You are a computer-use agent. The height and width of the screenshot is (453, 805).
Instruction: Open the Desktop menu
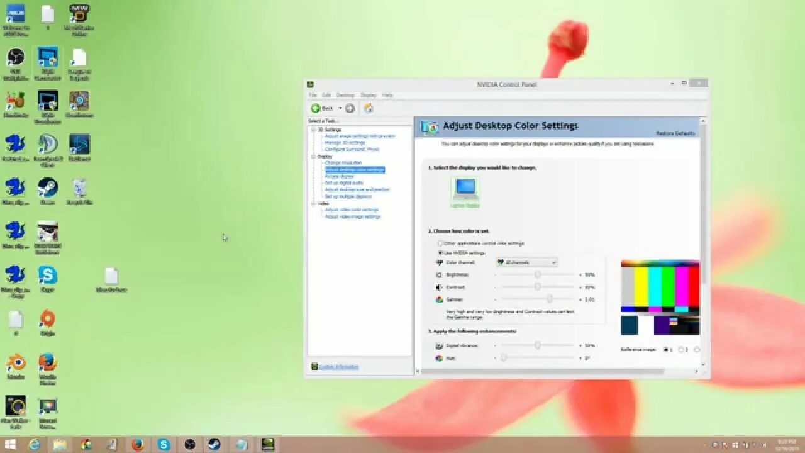click(345, 95)
